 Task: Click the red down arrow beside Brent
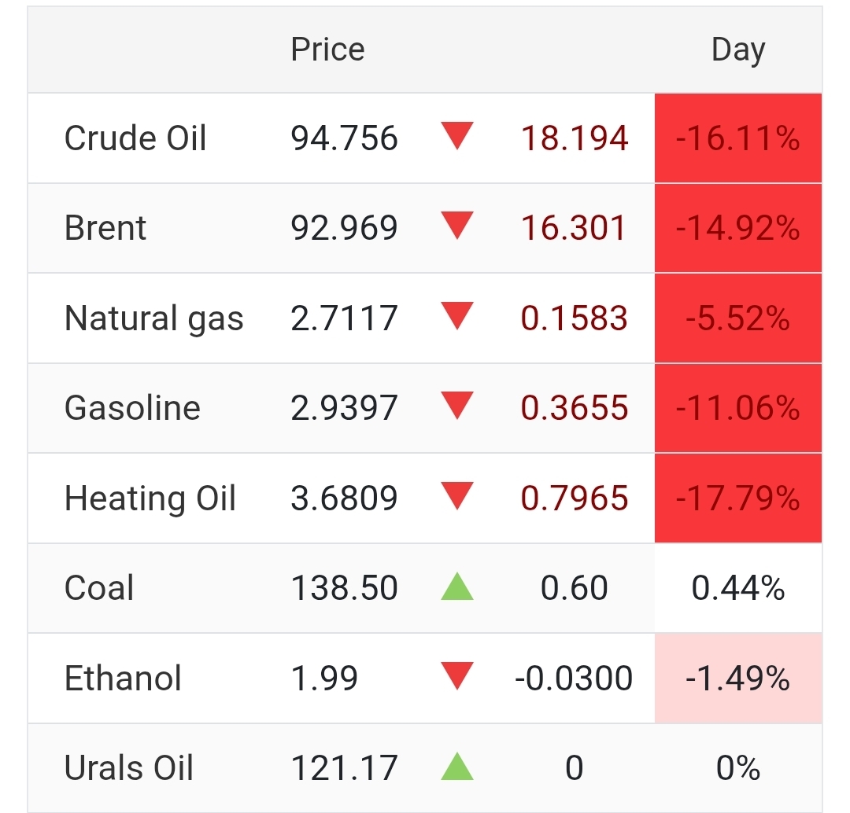[x=456, y=226]
